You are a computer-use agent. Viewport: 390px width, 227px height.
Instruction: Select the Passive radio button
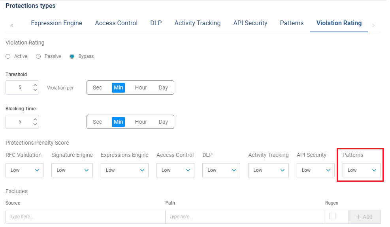coord(38,56)
